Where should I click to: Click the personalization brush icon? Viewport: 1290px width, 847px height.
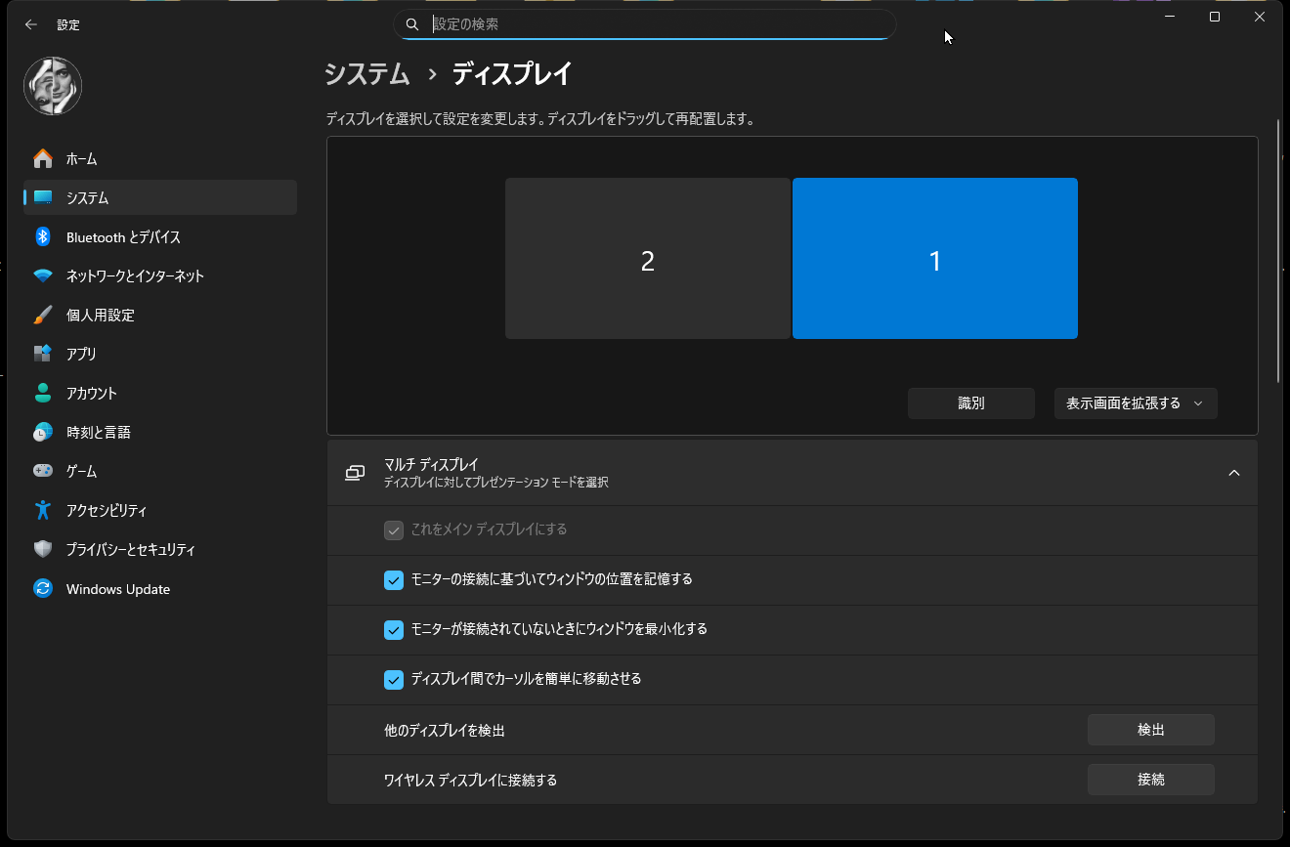[x=43, y=315]
